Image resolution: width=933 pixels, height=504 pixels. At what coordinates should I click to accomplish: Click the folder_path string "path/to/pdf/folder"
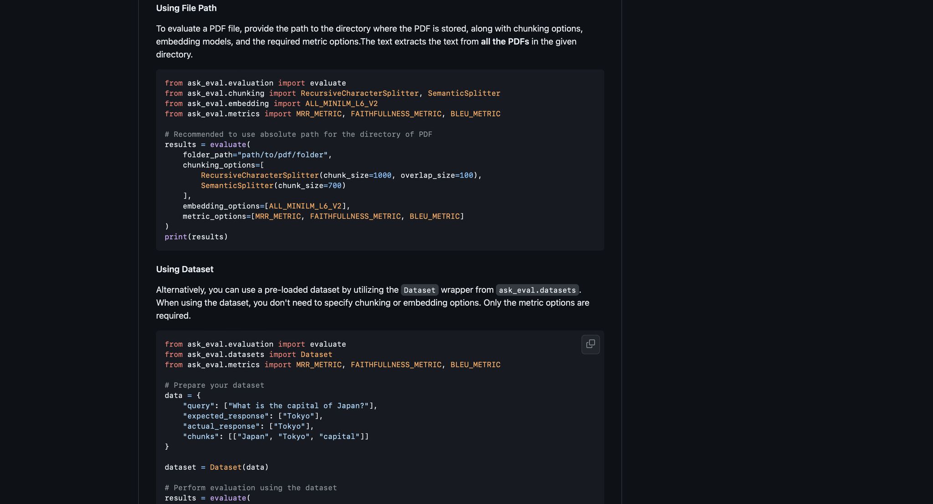[x=282, y=155]
